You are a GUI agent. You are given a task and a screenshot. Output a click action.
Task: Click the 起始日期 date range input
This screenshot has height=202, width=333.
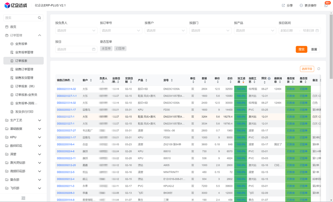[290, 30]
